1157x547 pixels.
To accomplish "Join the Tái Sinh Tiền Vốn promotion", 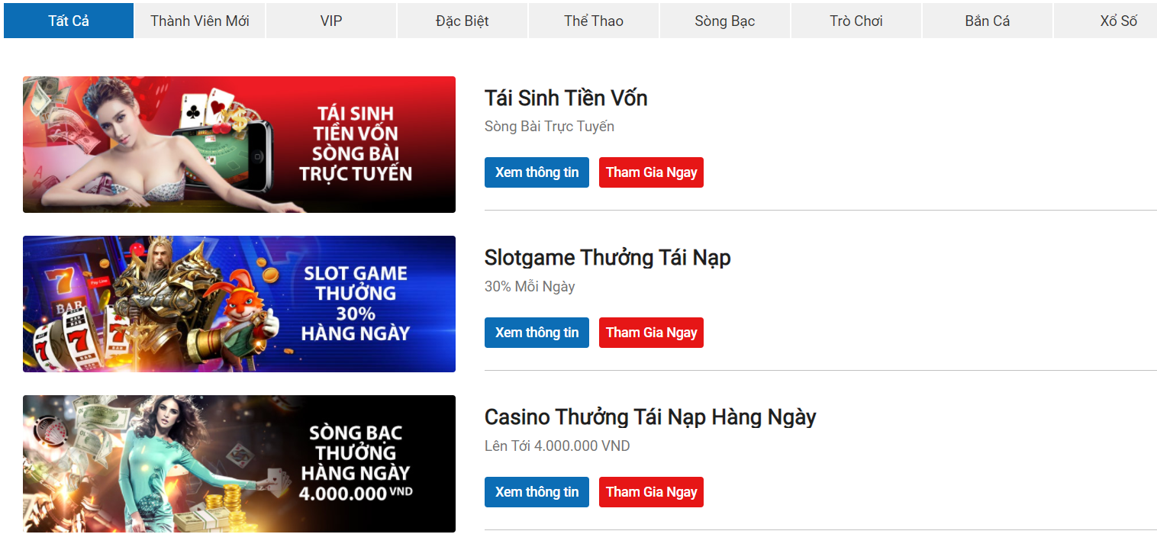I will pos(651,172).
